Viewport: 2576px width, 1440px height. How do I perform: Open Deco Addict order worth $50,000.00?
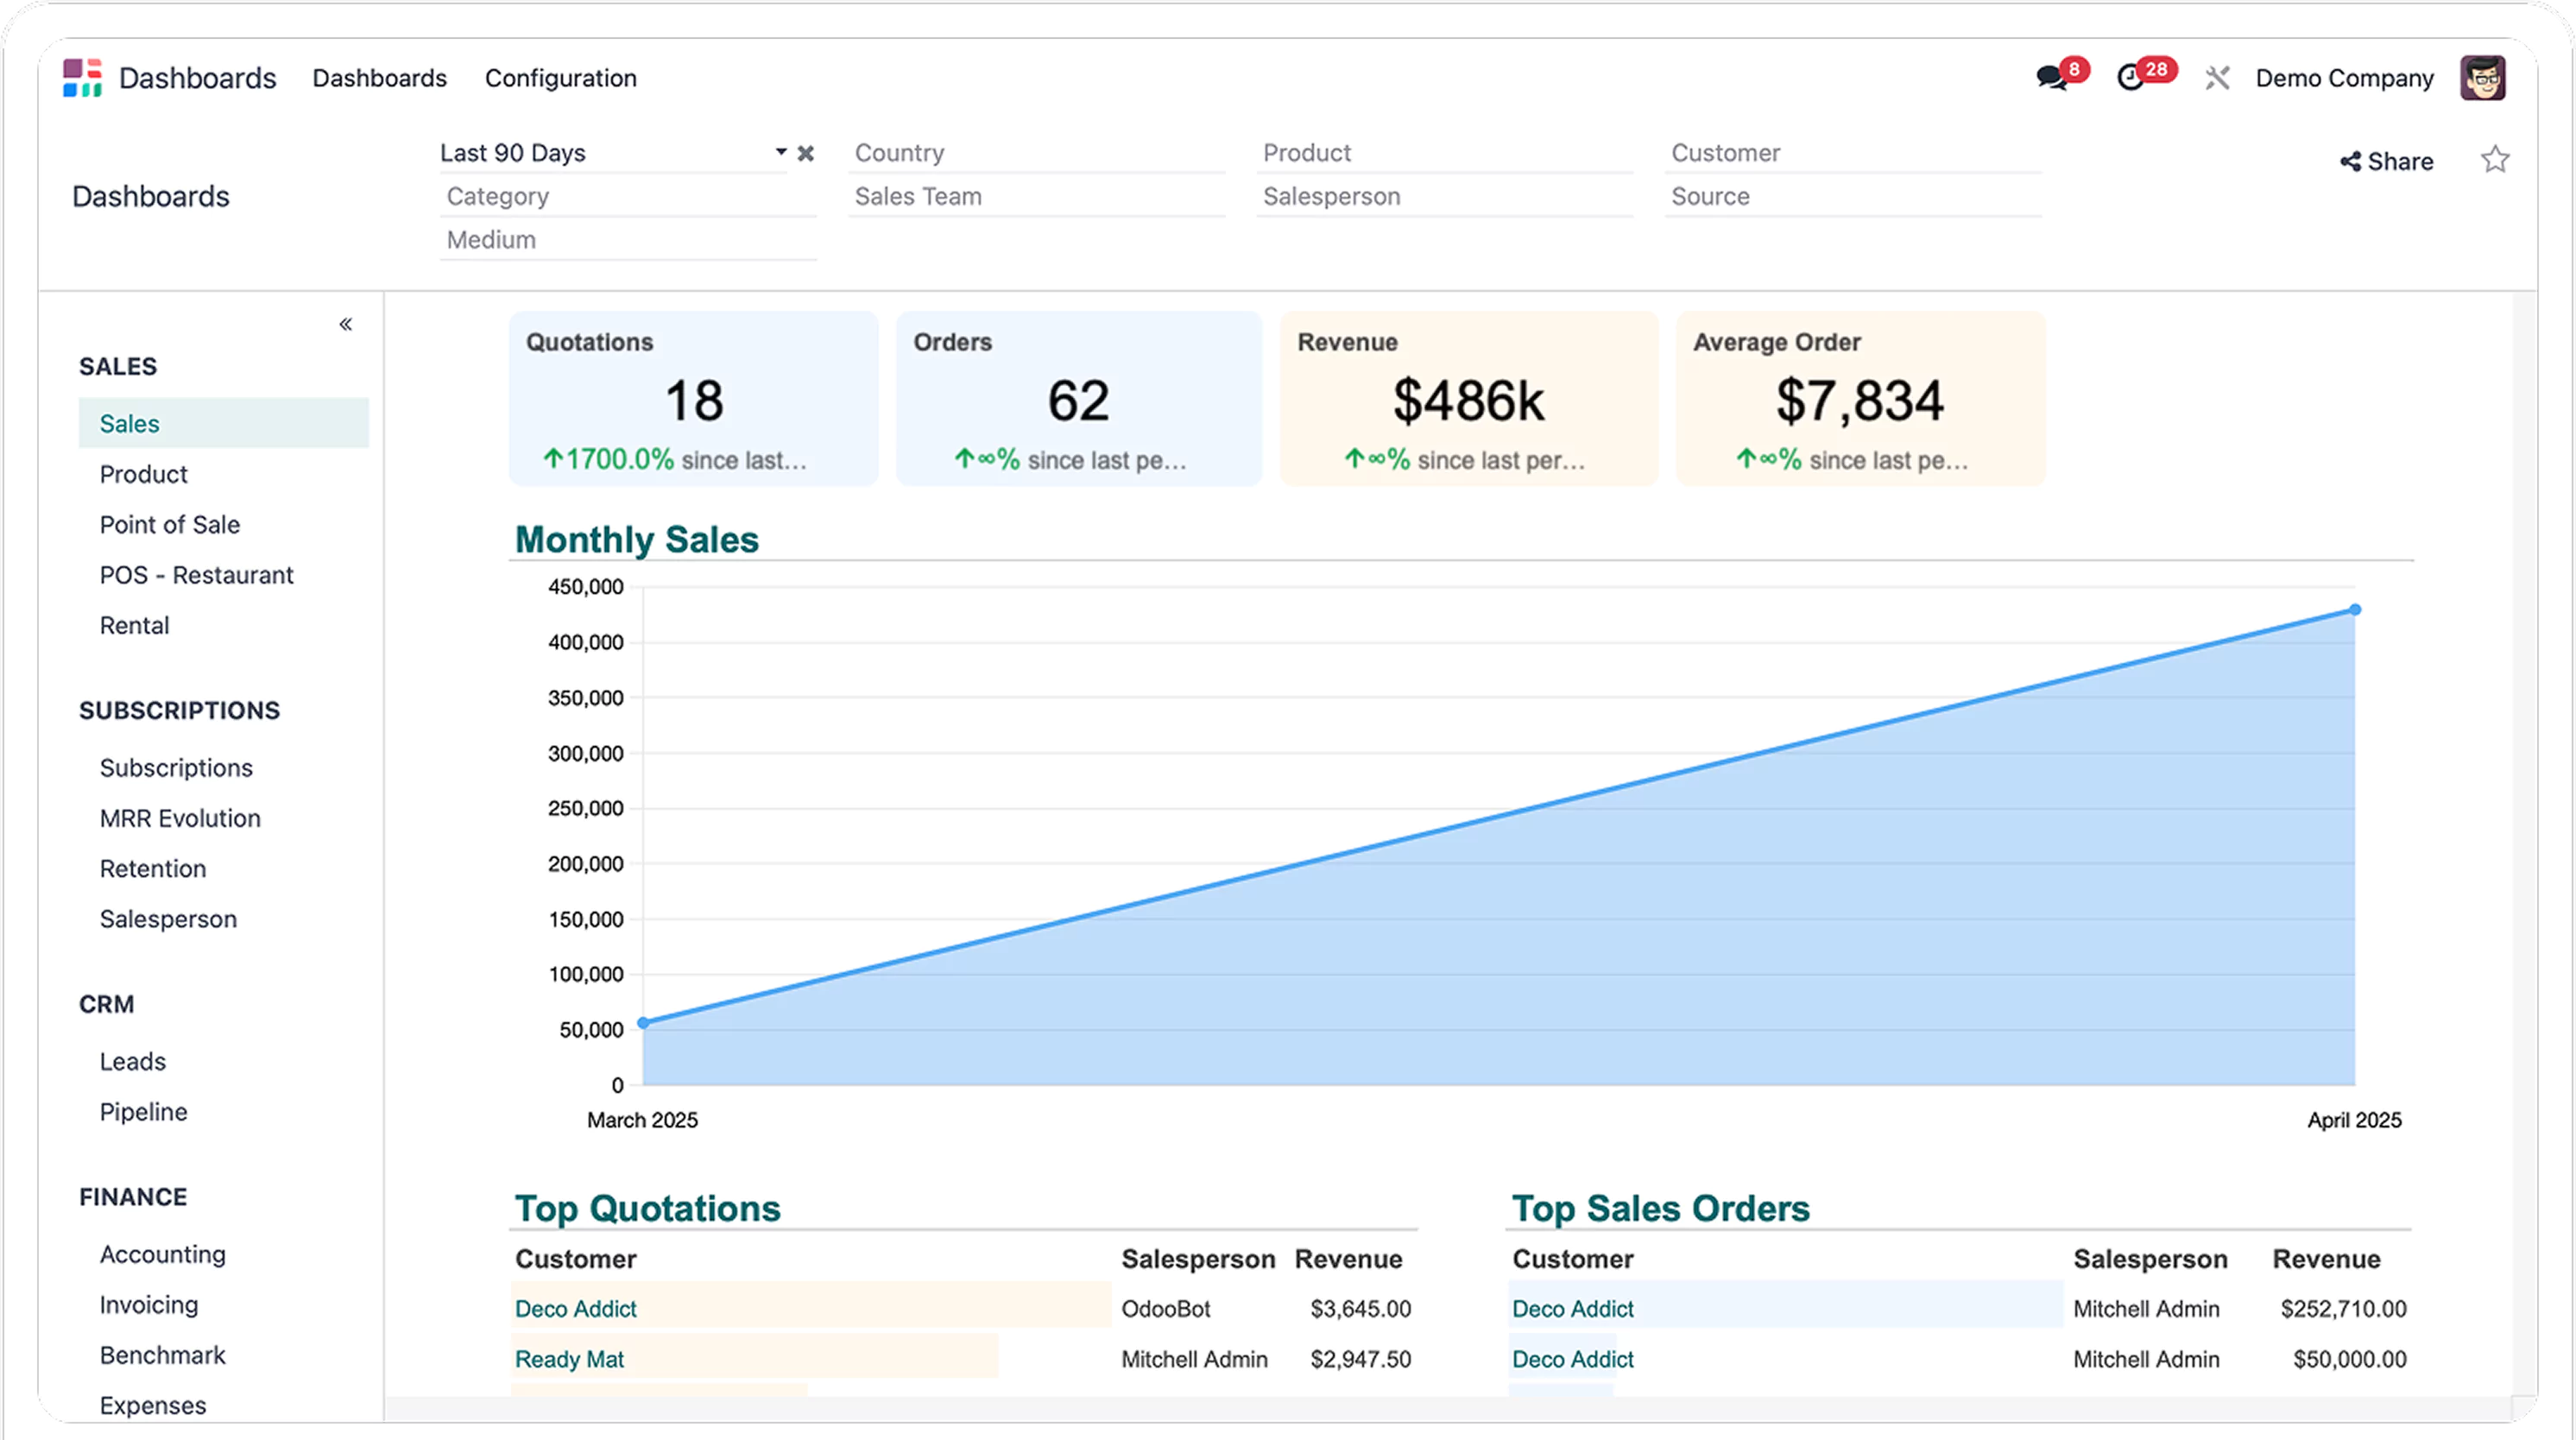click(1572, 1359)
